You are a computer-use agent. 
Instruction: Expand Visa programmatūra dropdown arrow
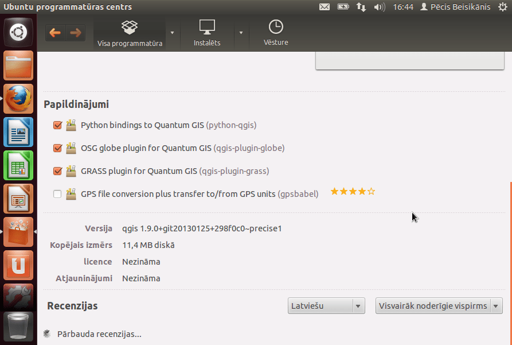(173, 33)
